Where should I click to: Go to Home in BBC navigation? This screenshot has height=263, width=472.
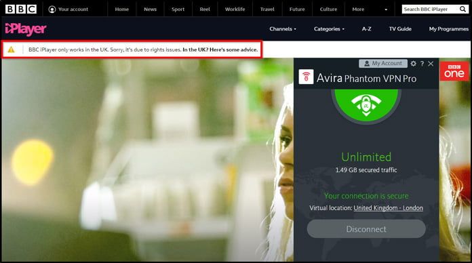point(121,9)
